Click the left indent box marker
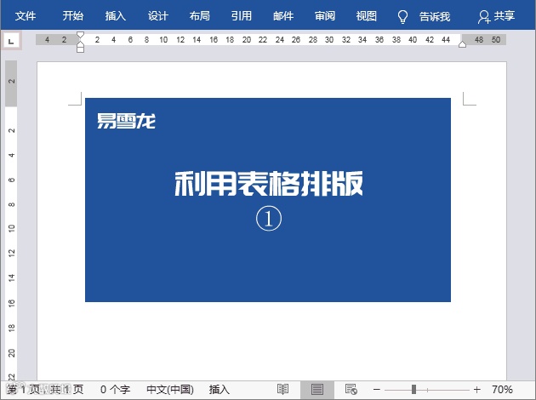 point(80,49)
